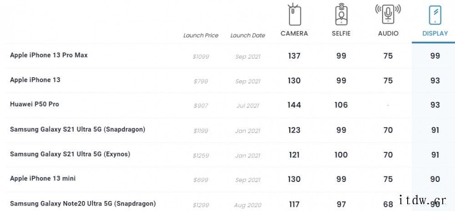Click the Selfie category icon
The height and width of the screenshot is (211, 455).
coord(341,15)
